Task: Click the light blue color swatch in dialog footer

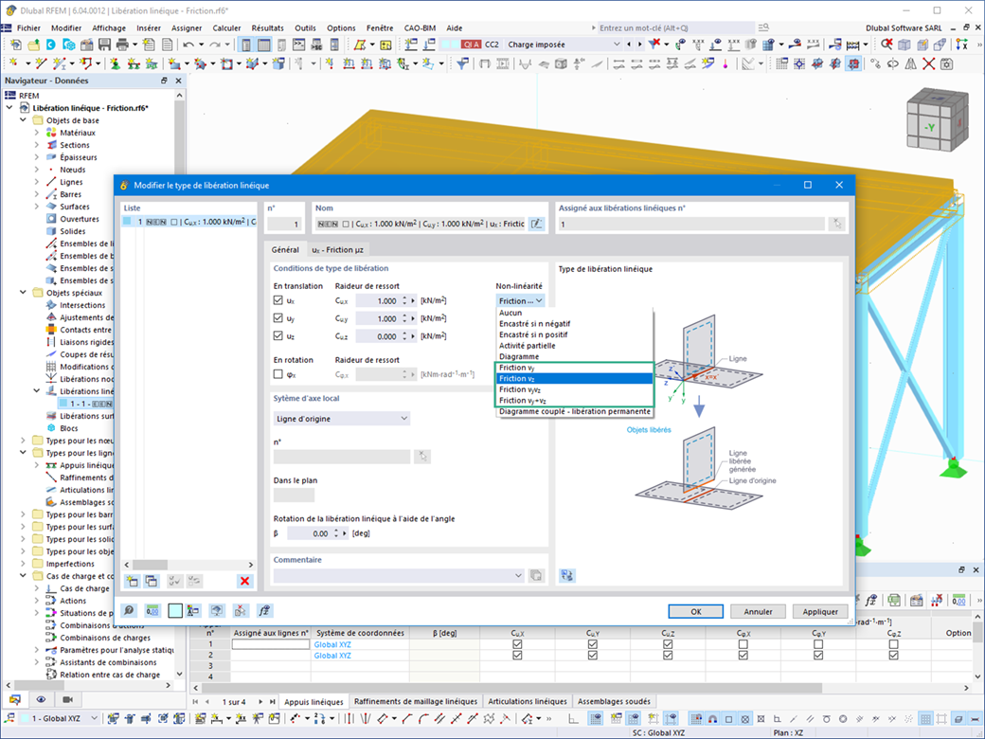Action: coord(175,610)
